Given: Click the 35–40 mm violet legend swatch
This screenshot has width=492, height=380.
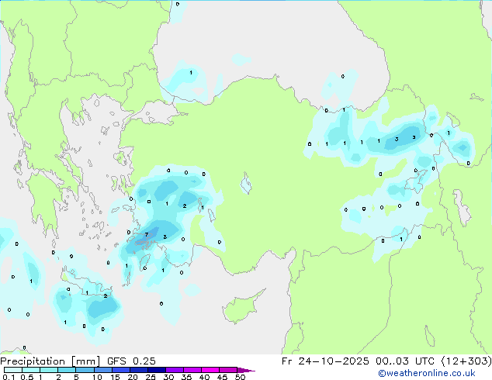Looking at the screenshot, I should pyautogui.click(x=192, y=370).
